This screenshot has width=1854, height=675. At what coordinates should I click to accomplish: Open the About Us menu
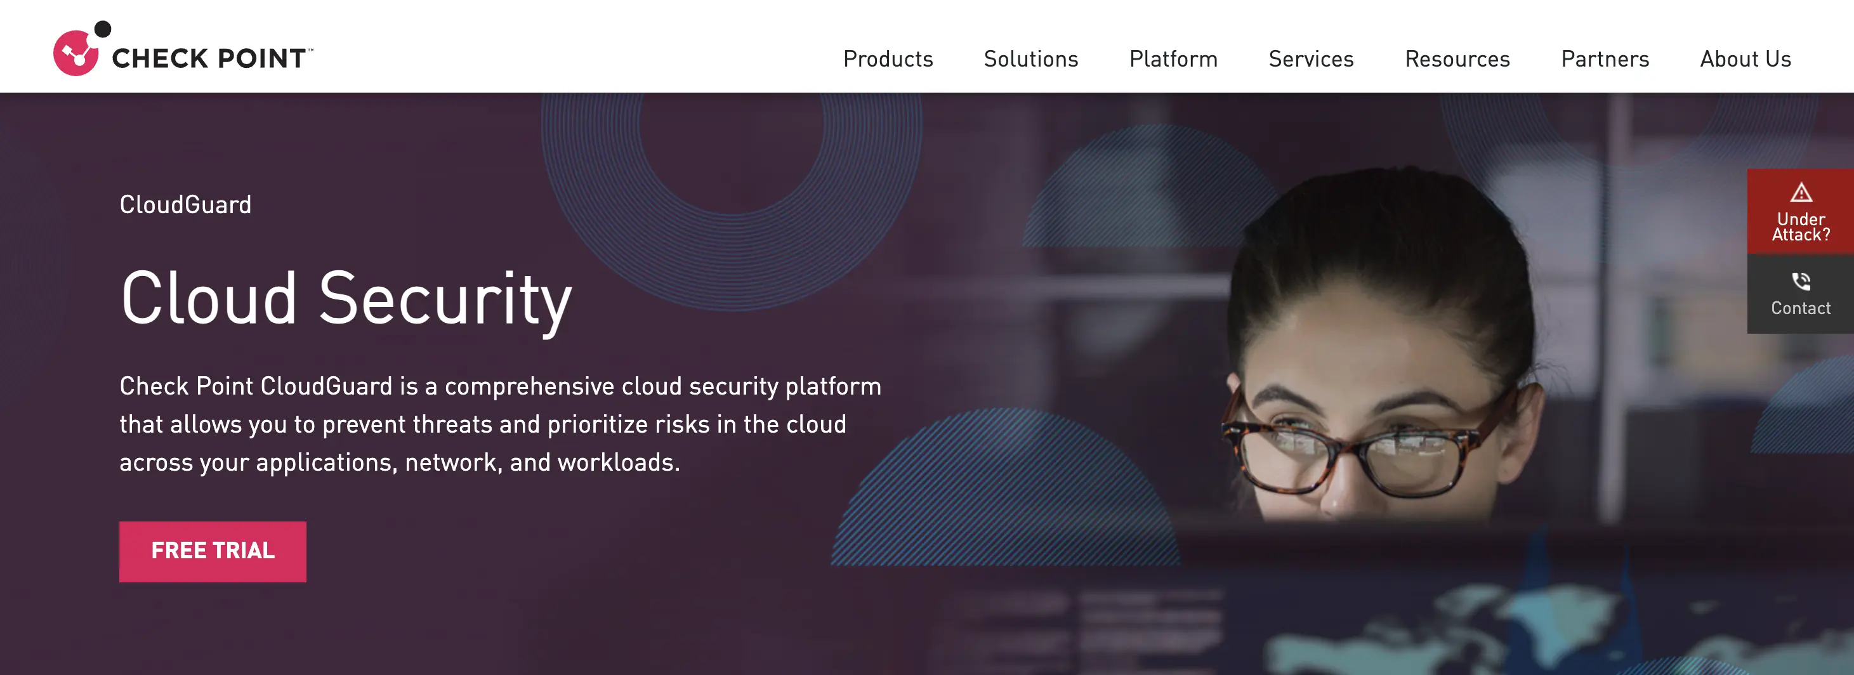(1746, 59)
